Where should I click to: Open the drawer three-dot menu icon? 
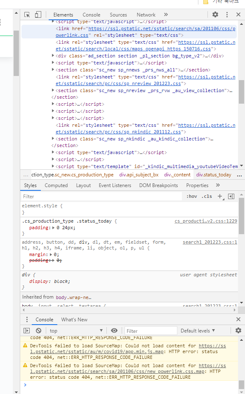point(27,319)
